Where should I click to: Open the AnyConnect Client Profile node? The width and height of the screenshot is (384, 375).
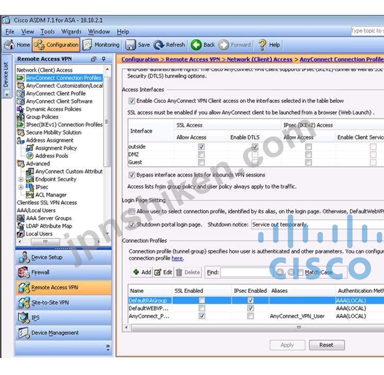56,93
